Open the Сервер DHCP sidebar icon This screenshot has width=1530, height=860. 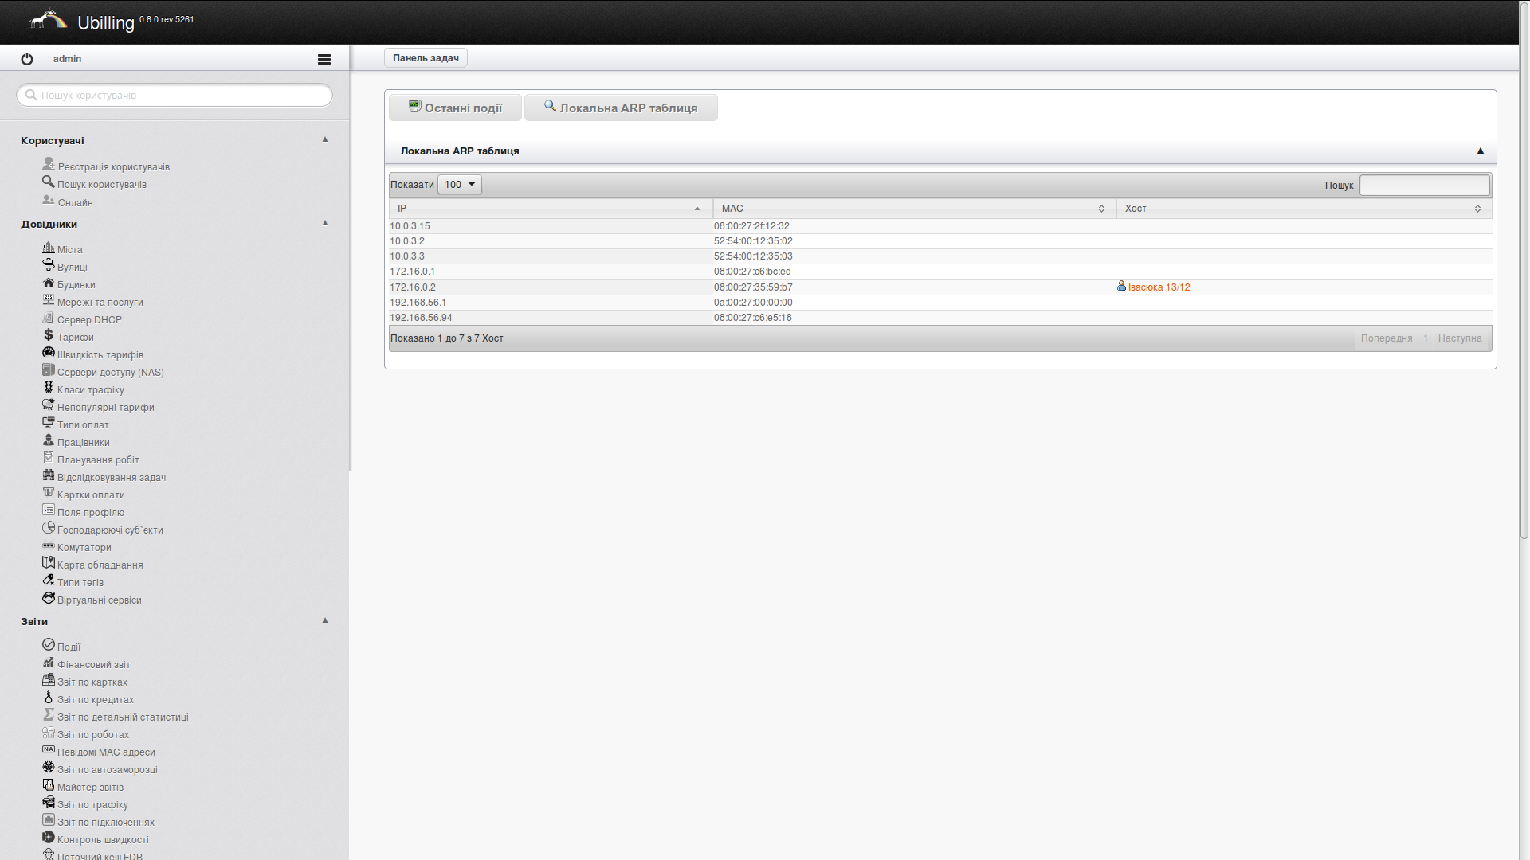tap(48, 318)
